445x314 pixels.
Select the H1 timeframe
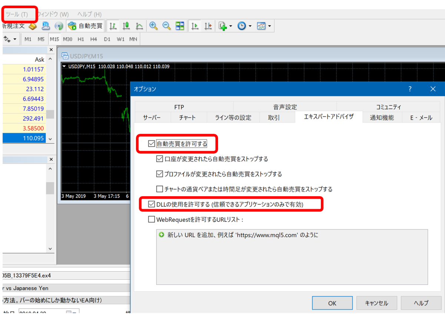coord(81,39)
